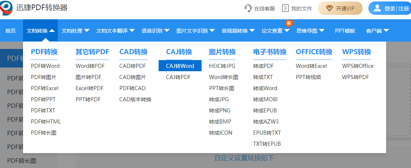Go to 首页 in navigation bar
The width and height of the screenshot is (411, 168).
point(10,31)
